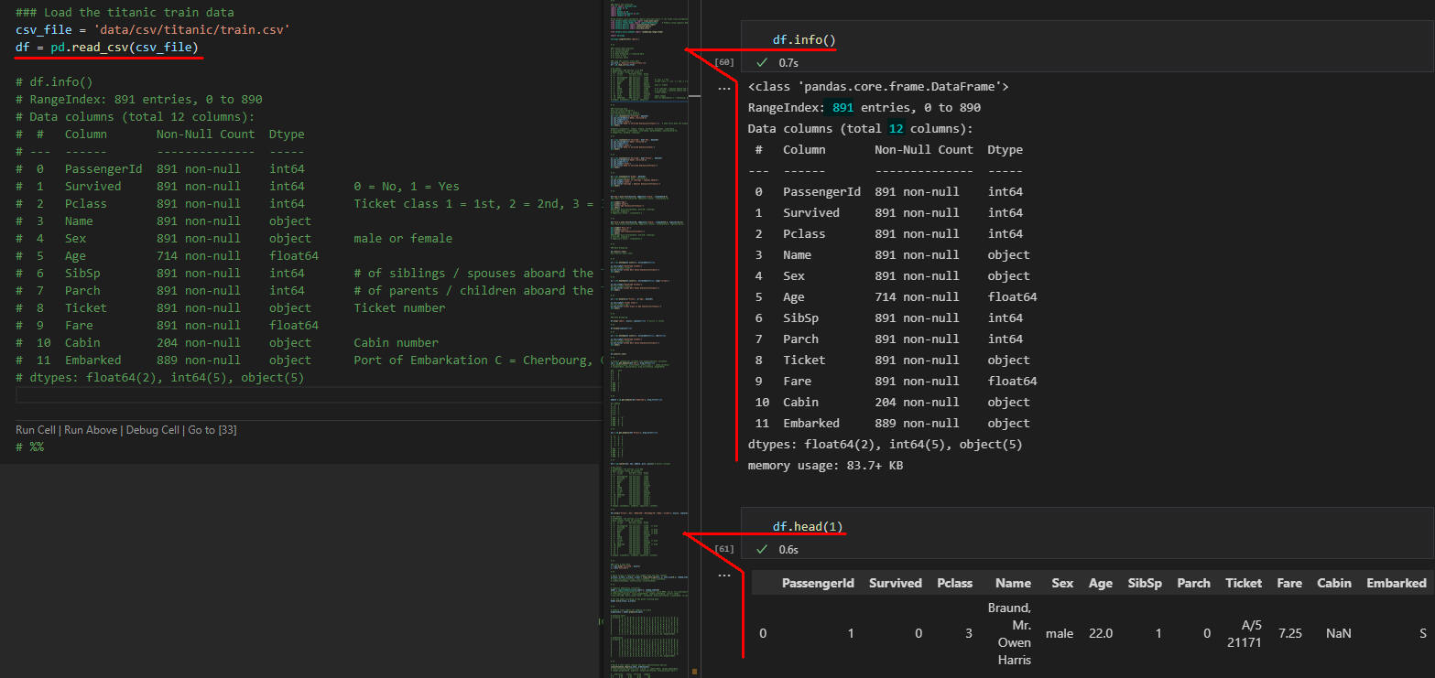Viewport: 1435px width, 678px height.
Task: Click highlighted 12 in Data columns output
Action: (897, 129)
